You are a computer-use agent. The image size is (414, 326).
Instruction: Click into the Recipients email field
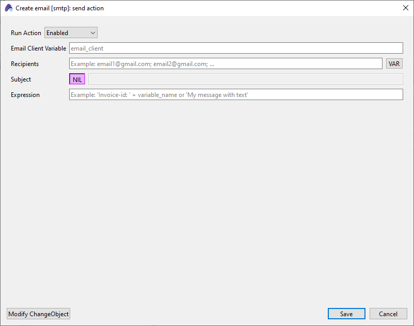click(x=226, y=64)
